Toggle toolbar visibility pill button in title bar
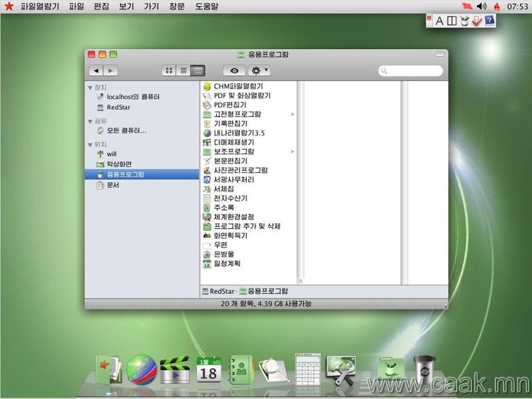Screen dimensions: 532x399 [x=440, y=55]
